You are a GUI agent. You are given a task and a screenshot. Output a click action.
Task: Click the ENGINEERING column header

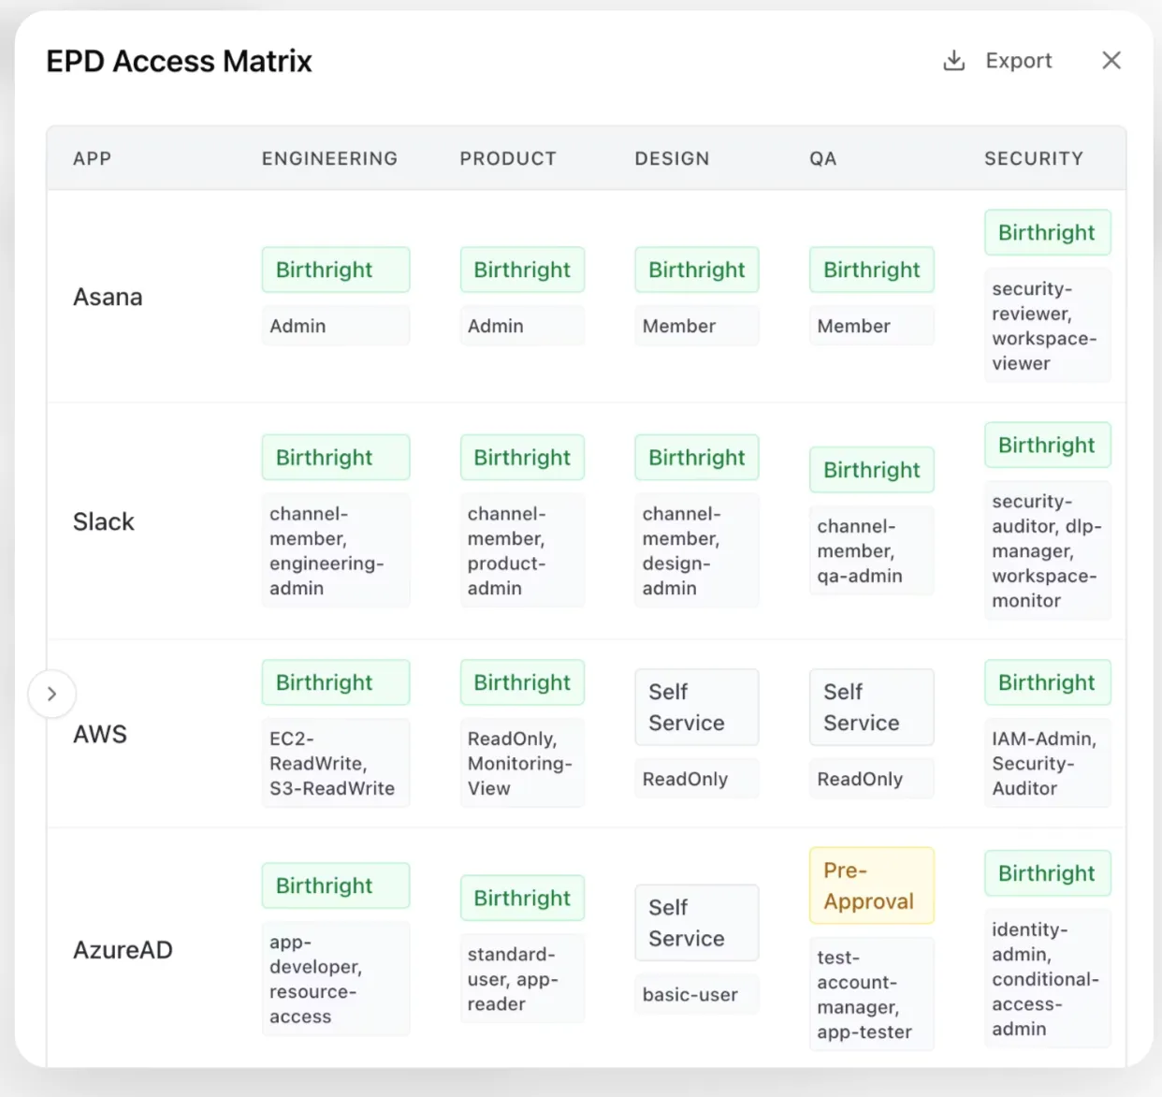pos(329,158)
